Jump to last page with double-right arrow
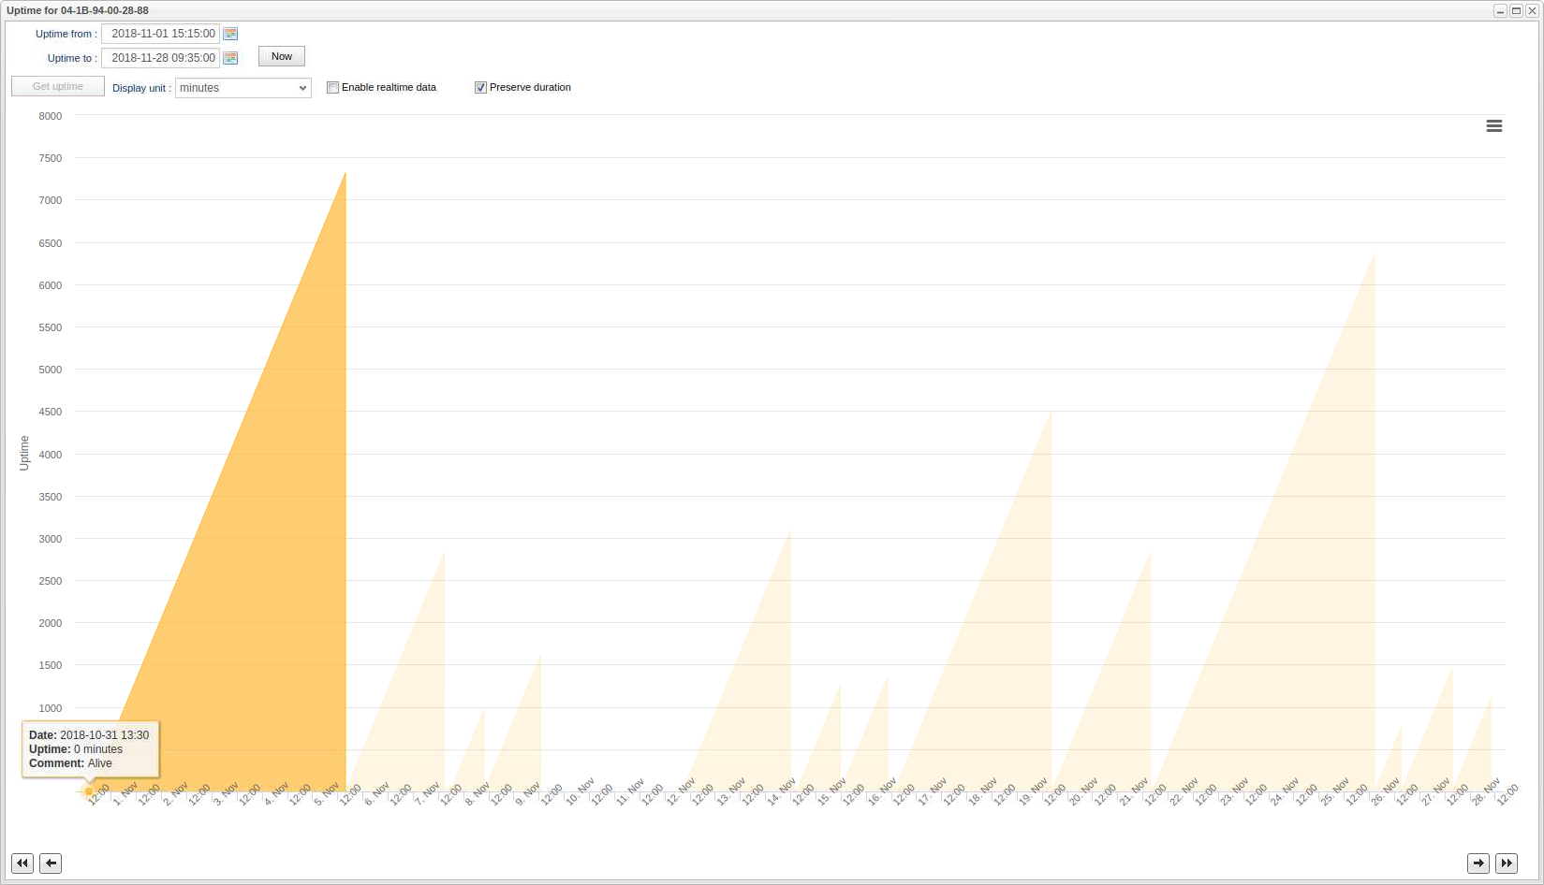Viewport: 1544px width, 885px height. [1506, 863]
